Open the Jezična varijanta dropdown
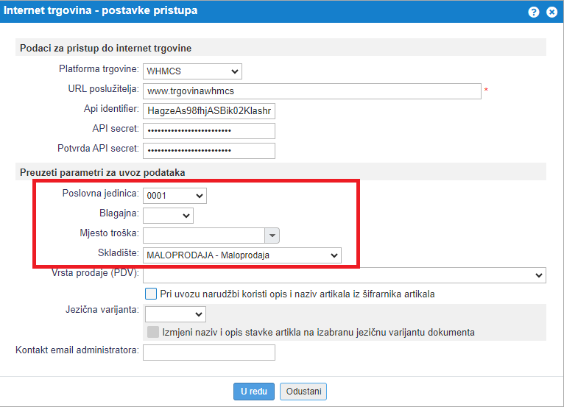The image size is (564, 407). click(175, 314)
